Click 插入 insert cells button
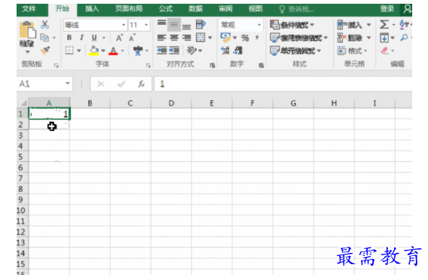The height and width of the screenshot is (280, 428). pyautogui.click(x=353, y=25)
